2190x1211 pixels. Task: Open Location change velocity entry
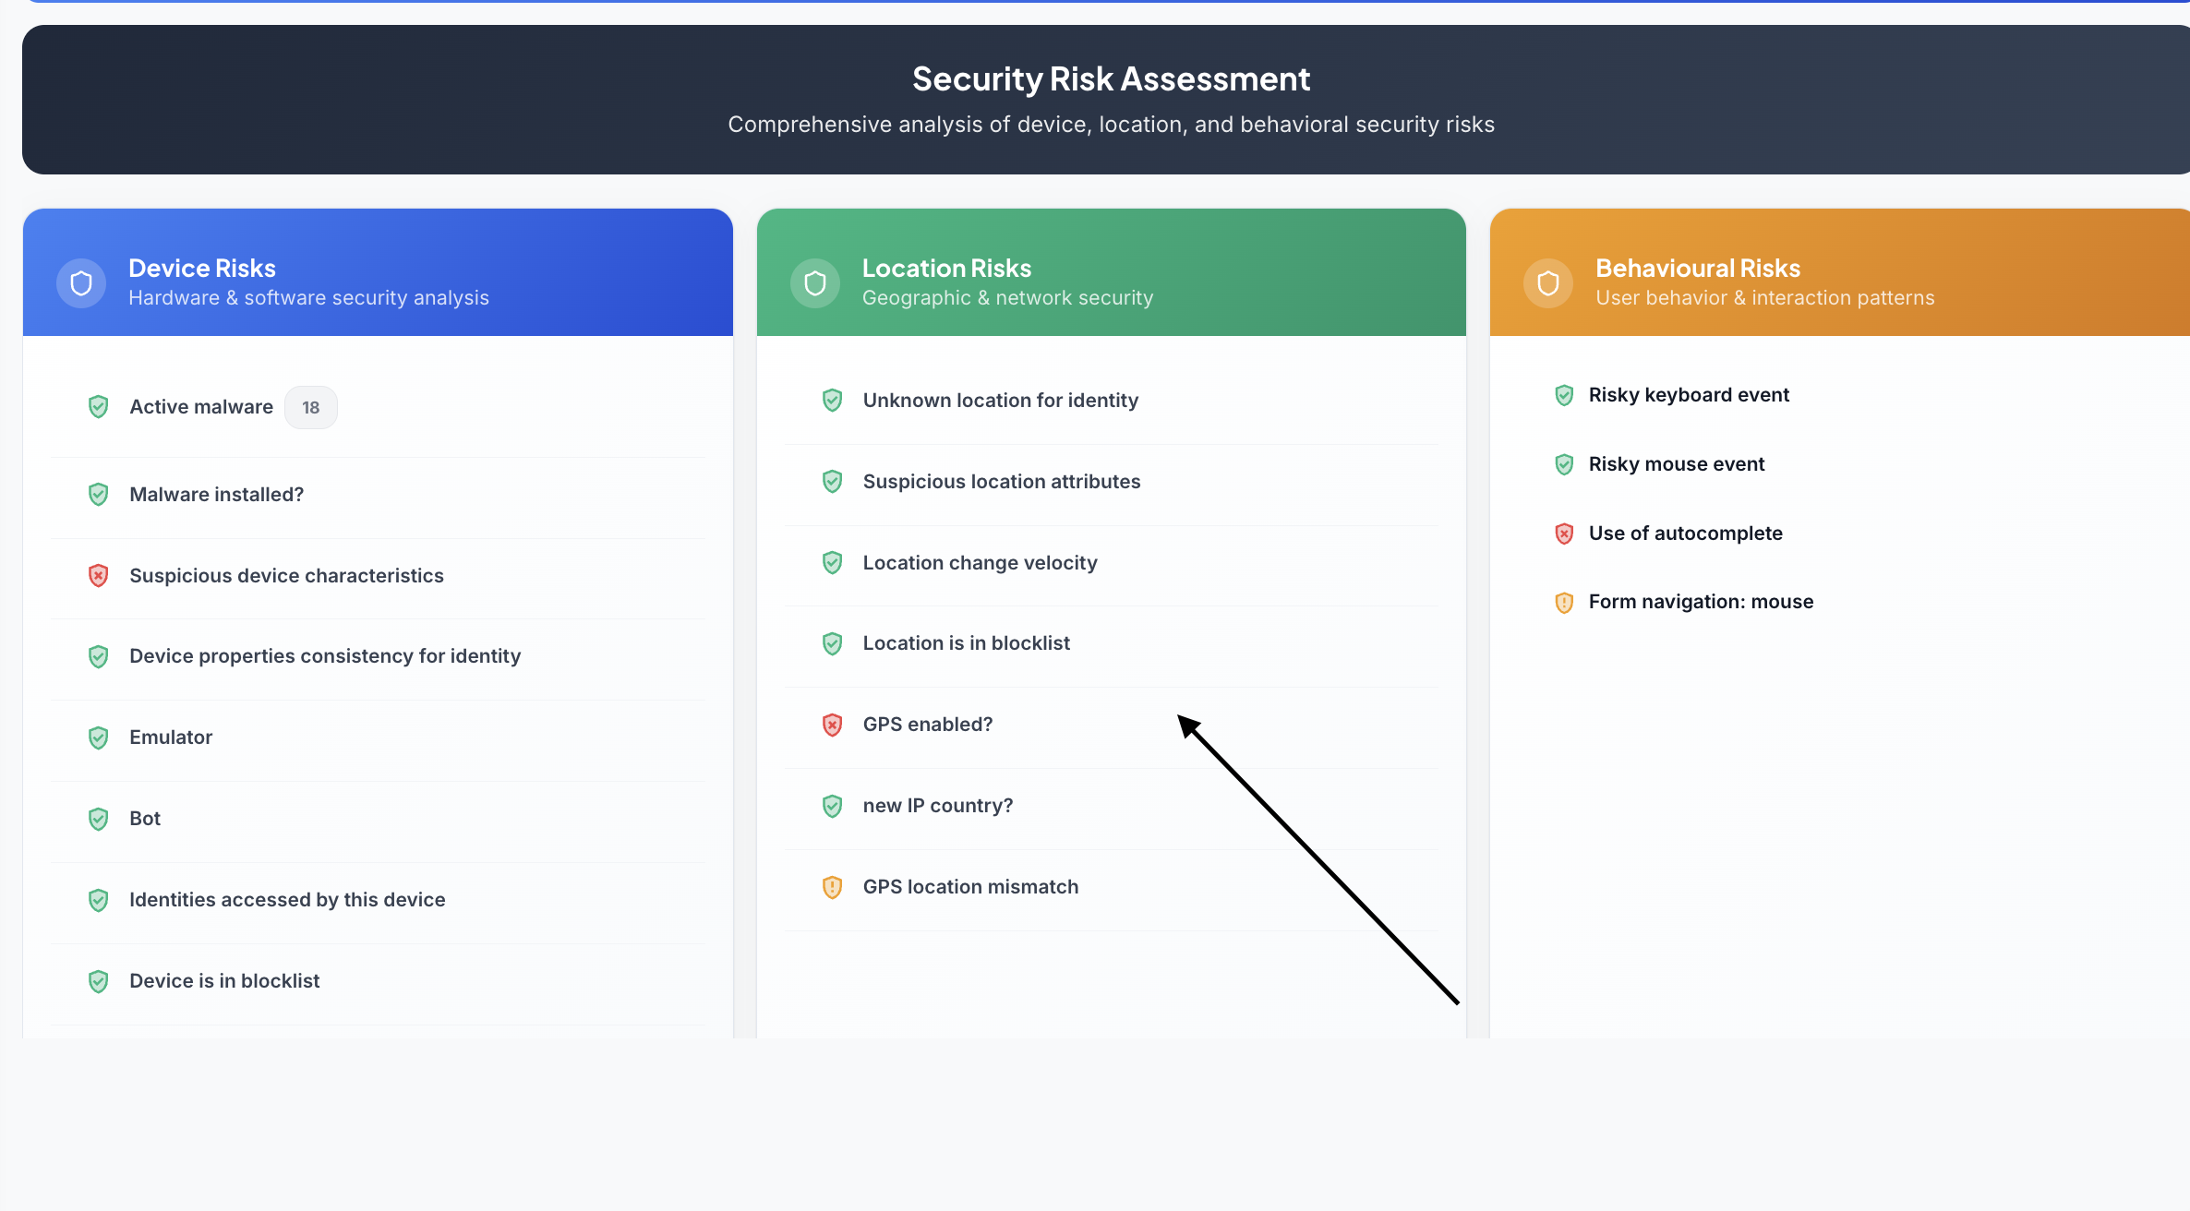point(1112,563)
